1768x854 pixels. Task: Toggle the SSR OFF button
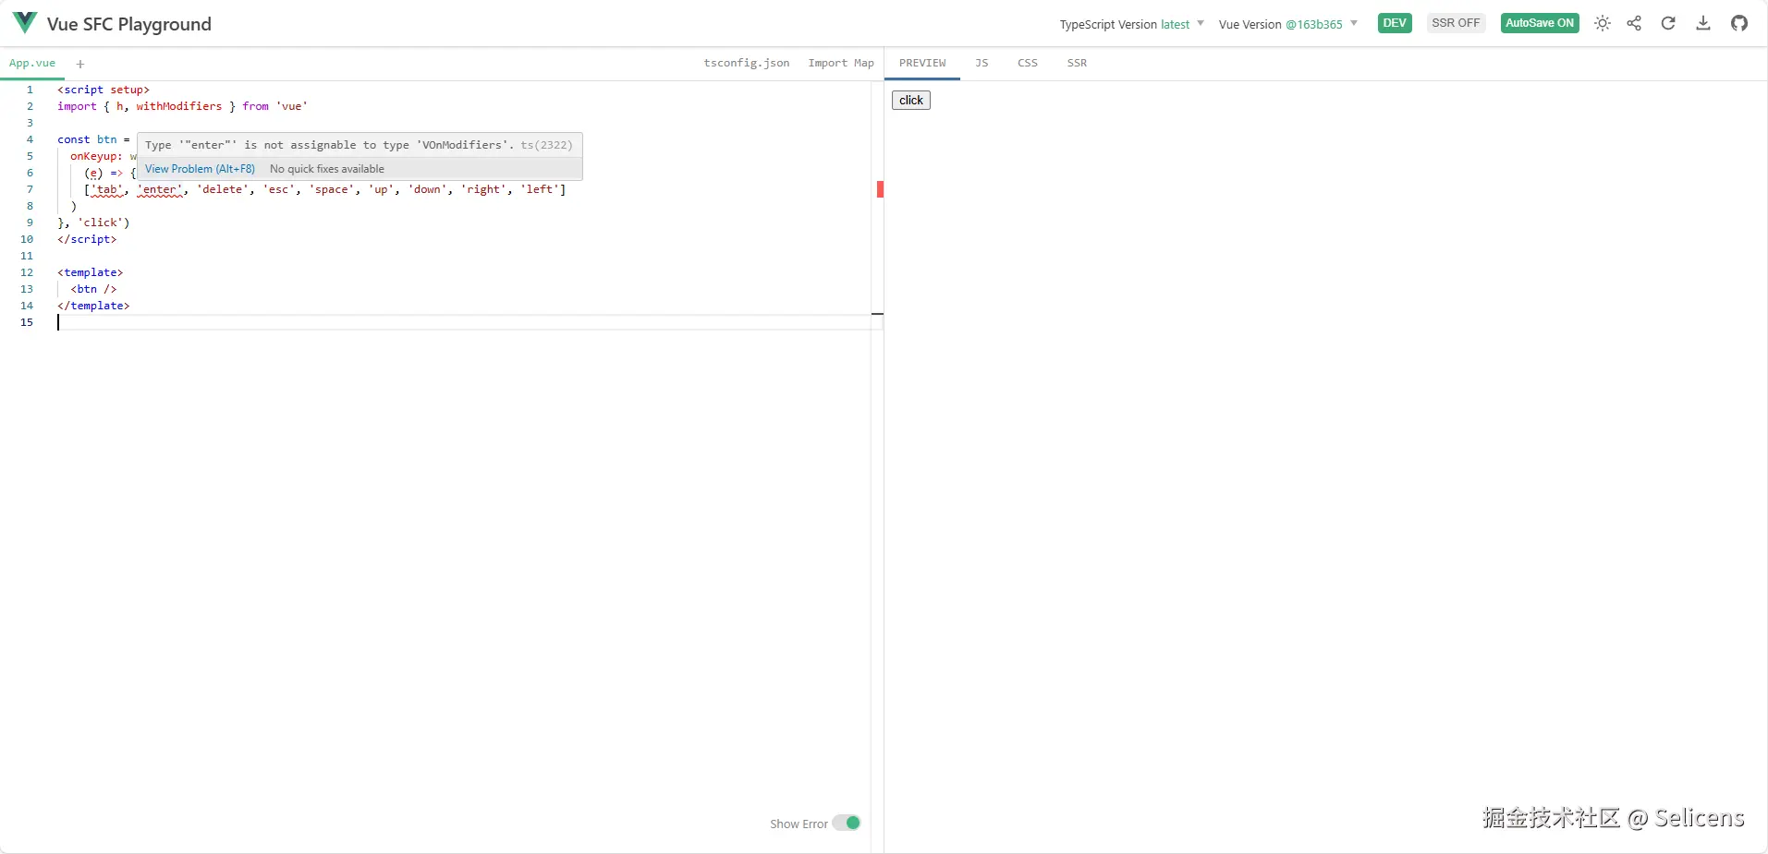click(x=1456, y=23)
